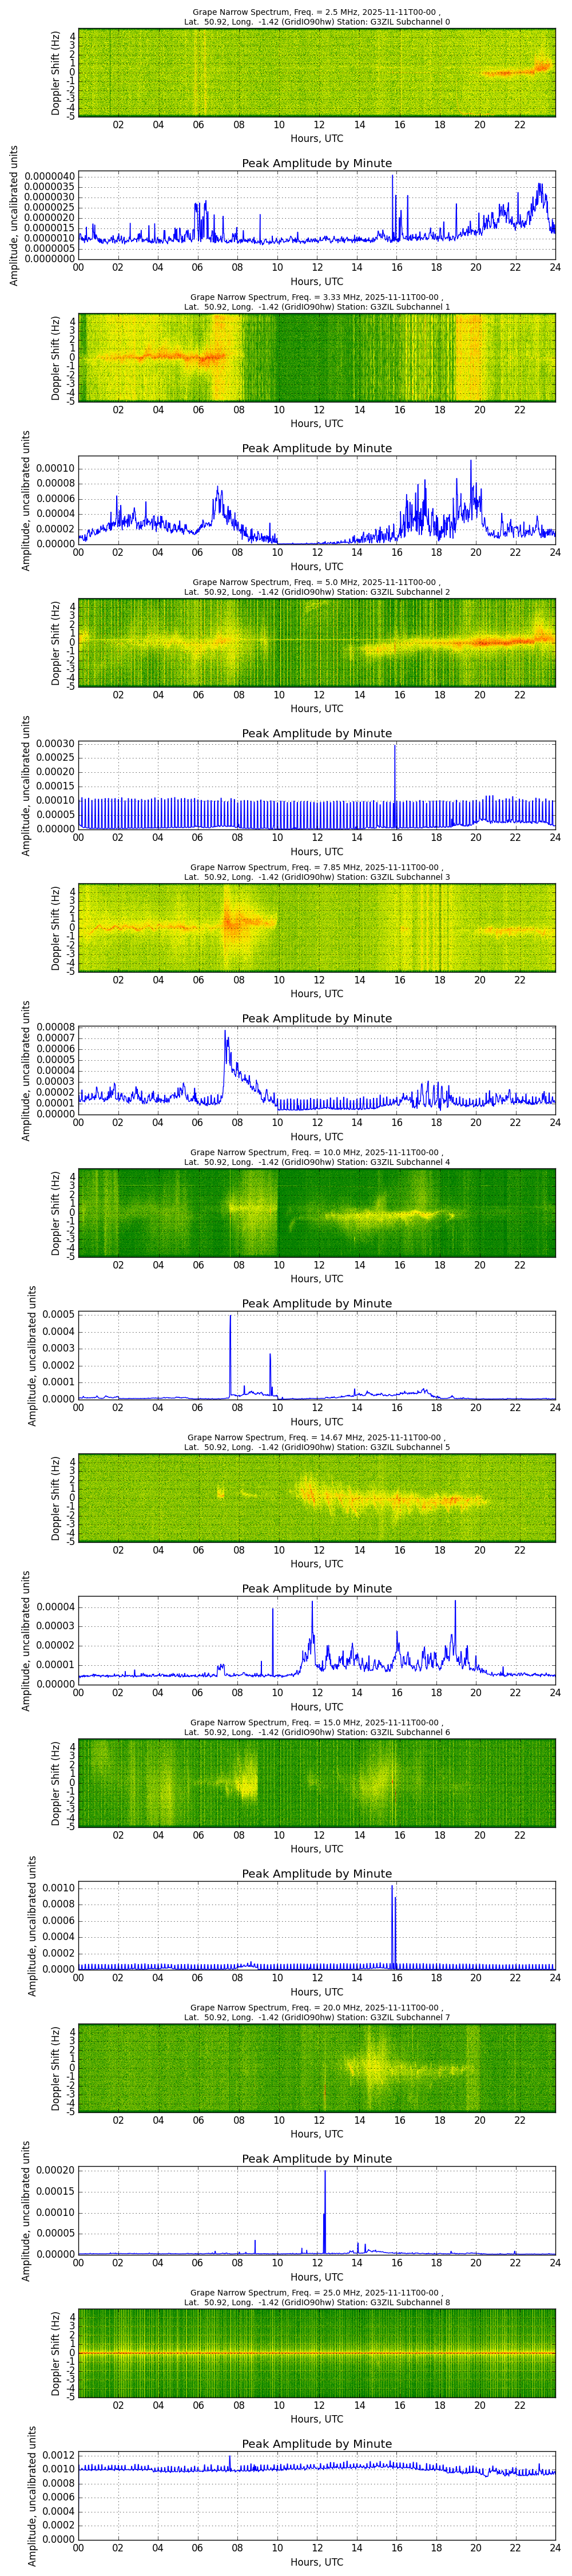Image resolution: width=572 pixels, height=2576 pixels.
Task: Click 'Station: G3ZIL Subchannel 6' subtitle
Action: (x=393, y=1732)
